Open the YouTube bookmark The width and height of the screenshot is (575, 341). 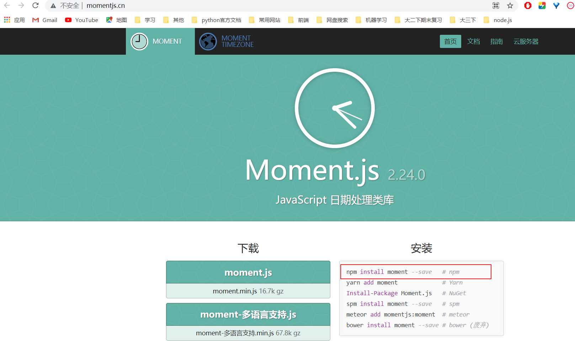[x=81, y=20]
